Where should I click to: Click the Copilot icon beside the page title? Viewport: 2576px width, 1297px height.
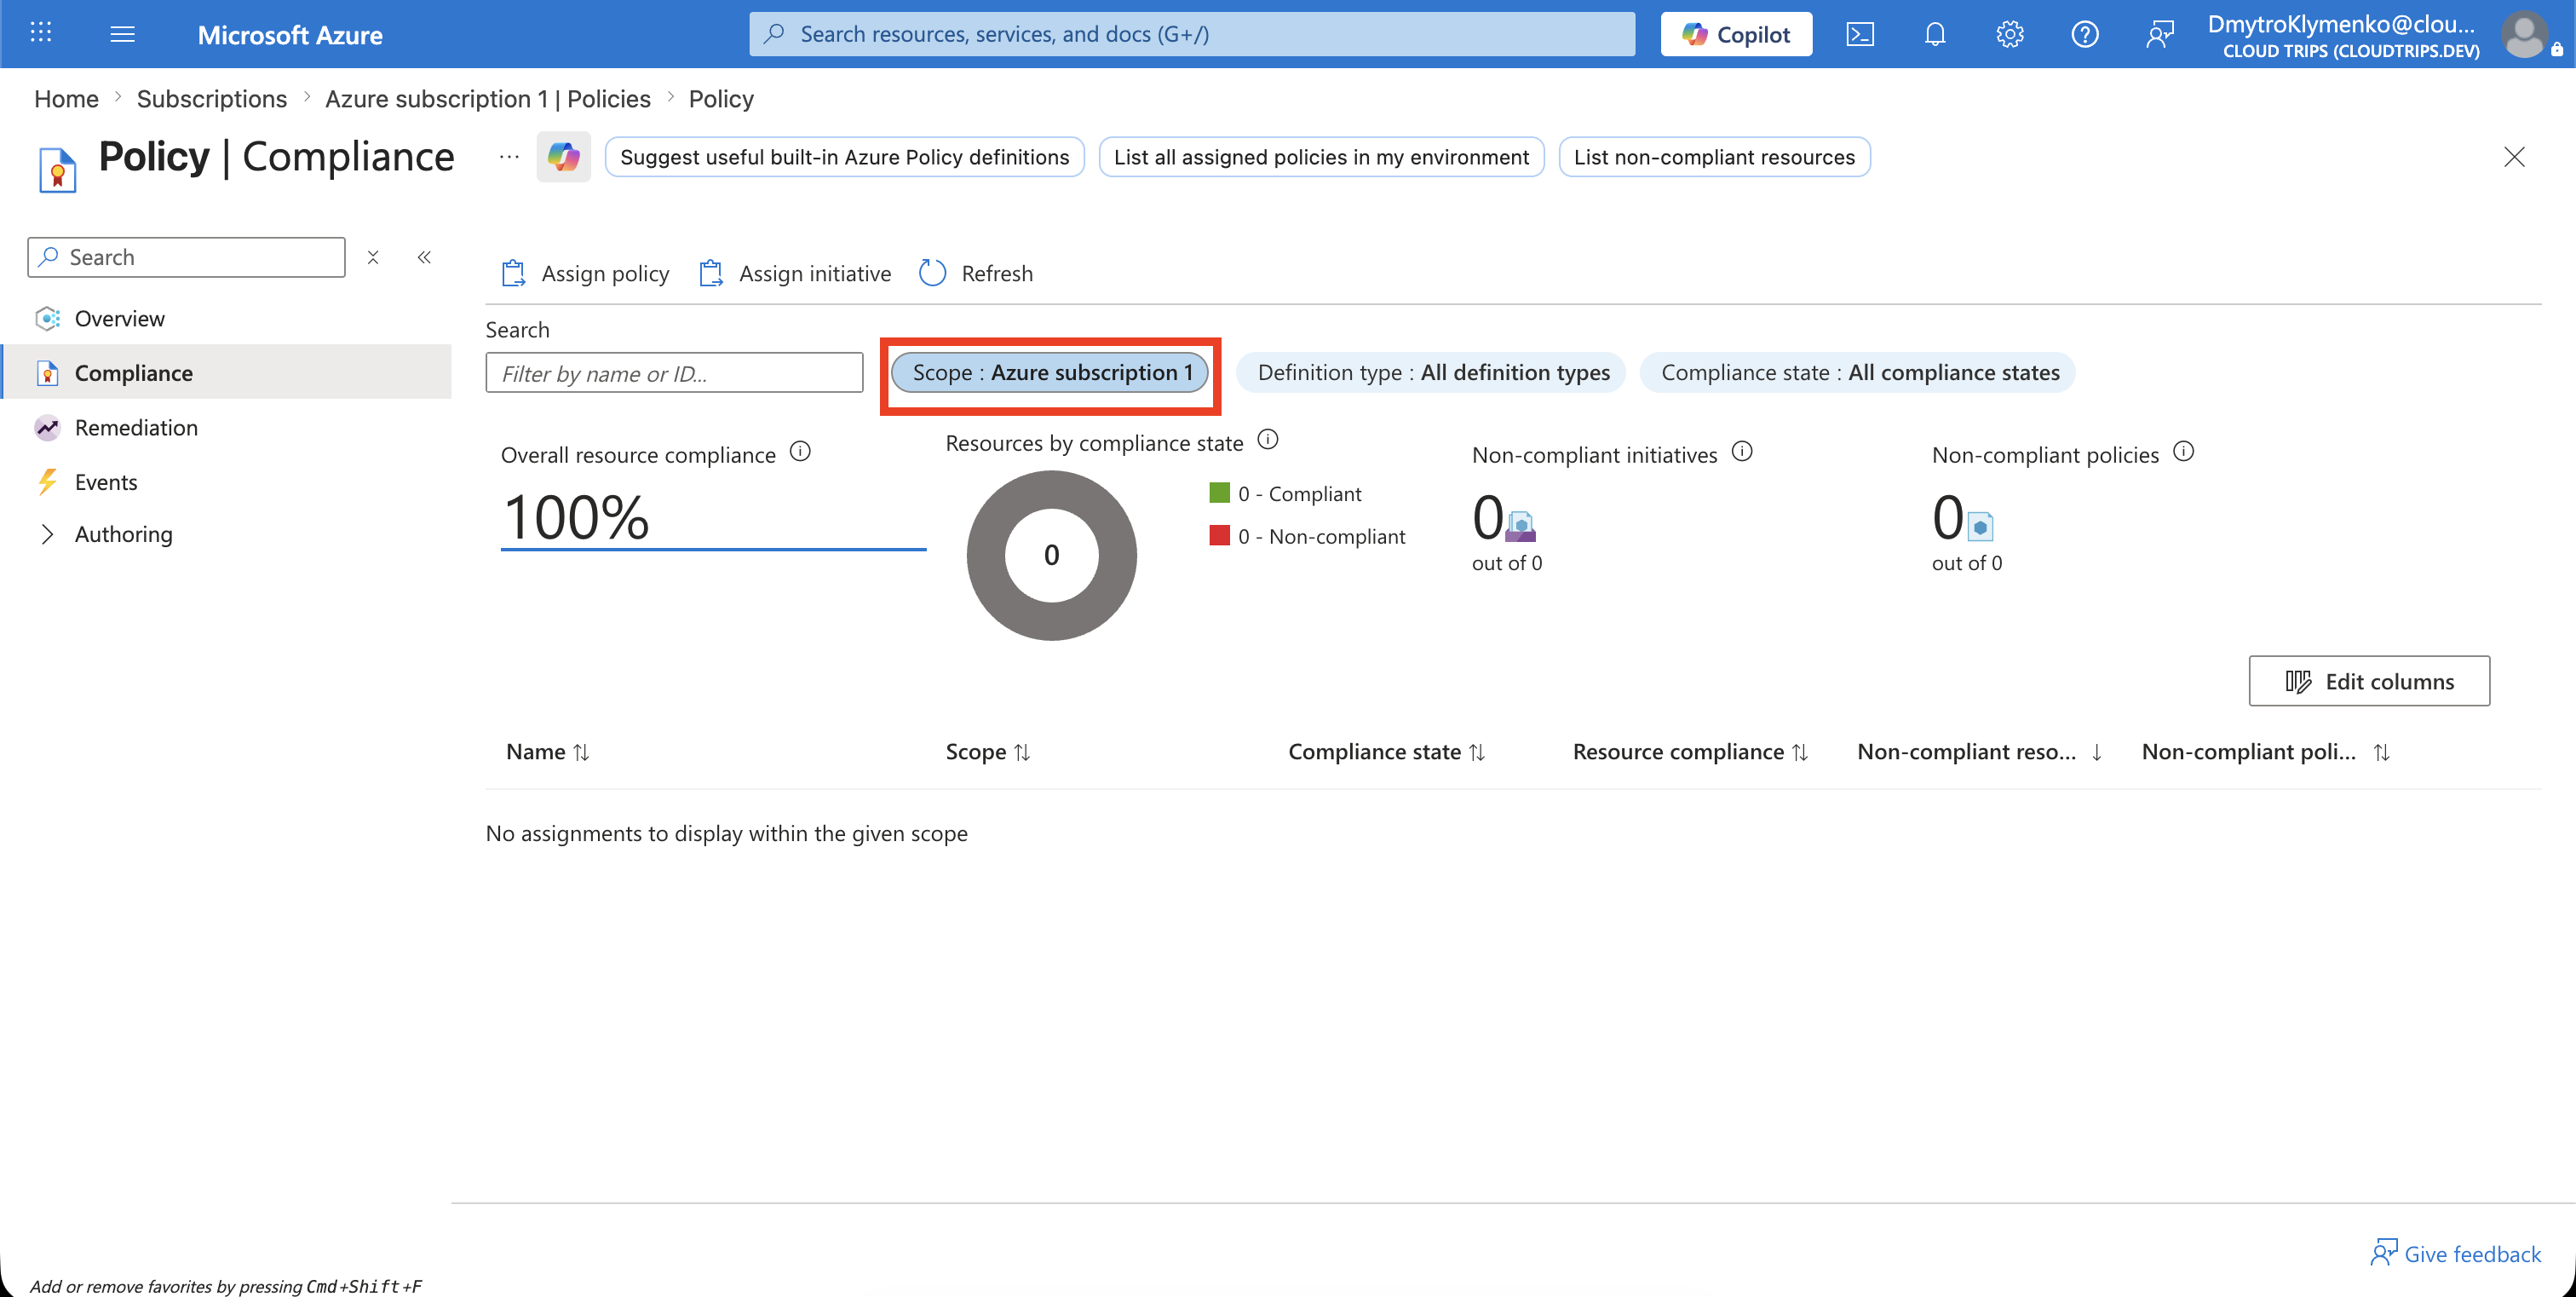(563, 157)
